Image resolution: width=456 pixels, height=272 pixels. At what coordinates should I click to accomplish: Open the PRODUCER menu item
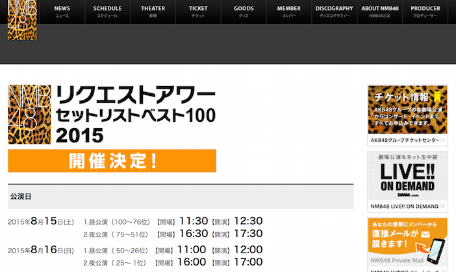[425, 12]
